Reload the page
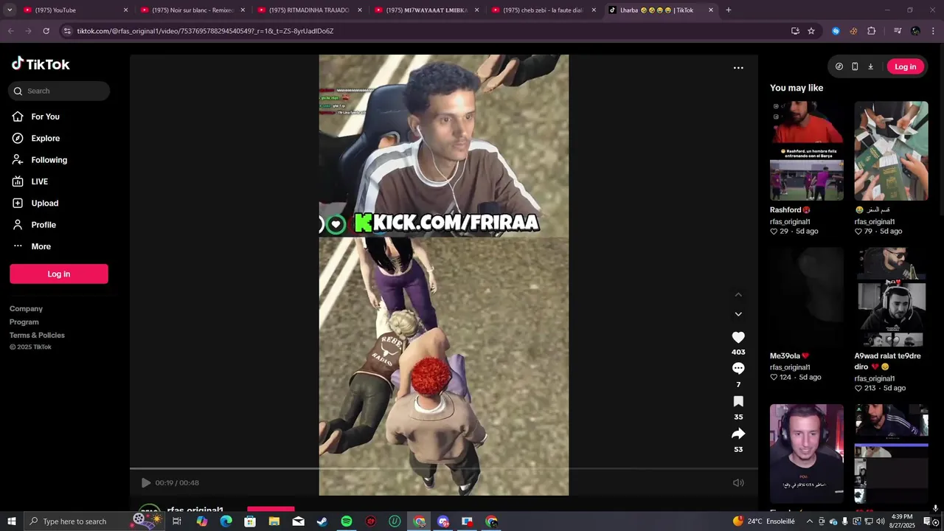 tap(46, 31)
